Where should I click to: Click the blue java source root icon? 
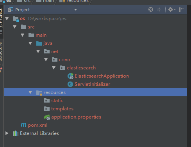(39, 43)
